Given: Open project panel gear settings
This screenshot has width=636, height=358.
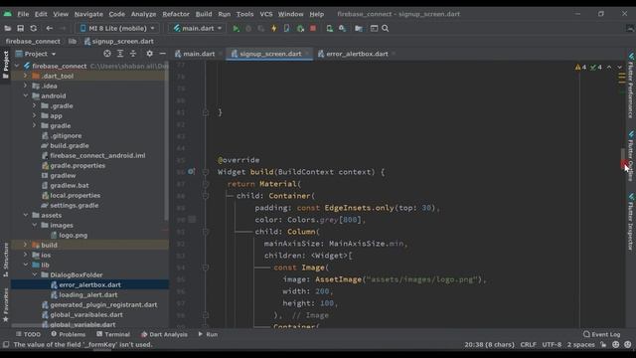Looking at the screenshot, I should [x=149, y=54].
